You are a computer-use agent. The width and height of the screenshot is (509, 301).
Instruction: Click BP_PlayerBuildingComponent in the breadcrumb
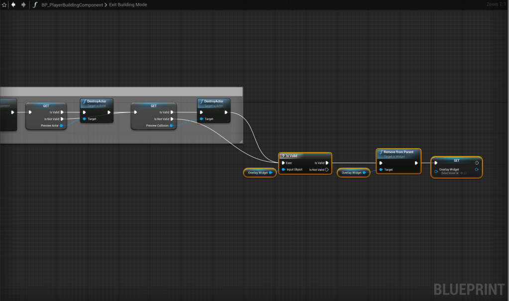point(72,4)
